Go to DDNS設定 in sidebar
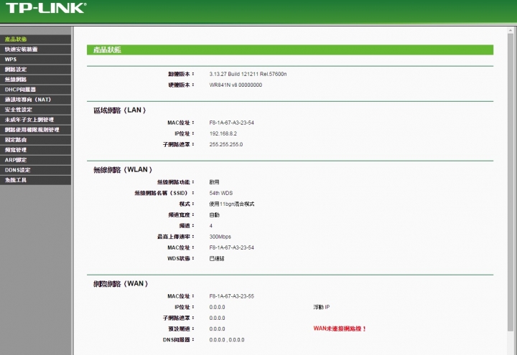 35,170
